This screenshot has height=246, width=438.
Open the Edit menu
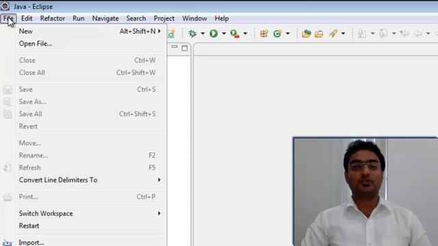[27, 18]
